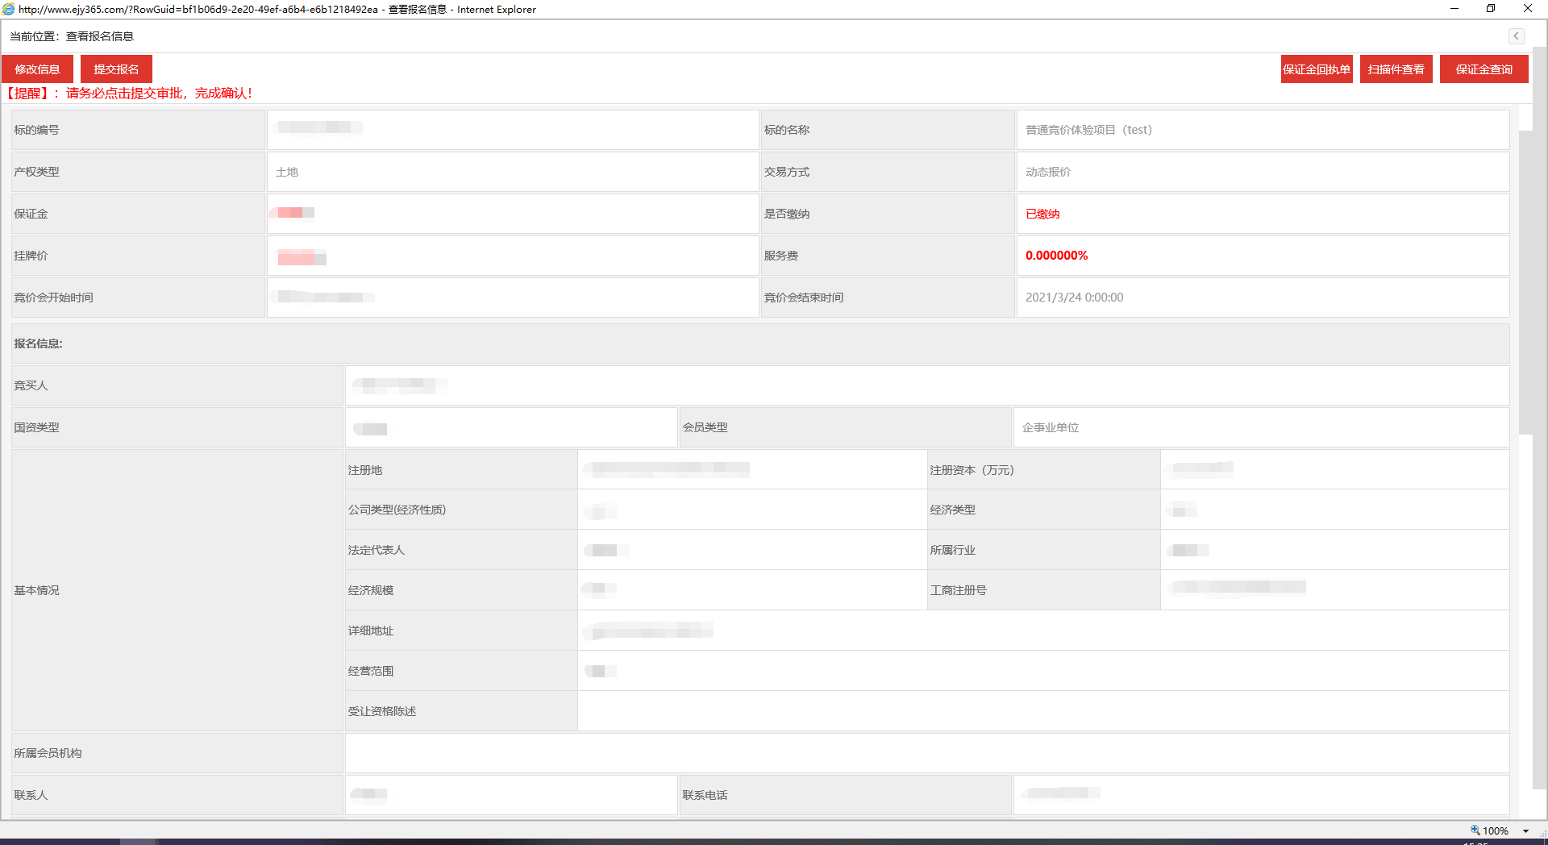The image size is (1548, 845).
Task: Select the 已缴纳 payment status text
Action: click(1042, 214)
